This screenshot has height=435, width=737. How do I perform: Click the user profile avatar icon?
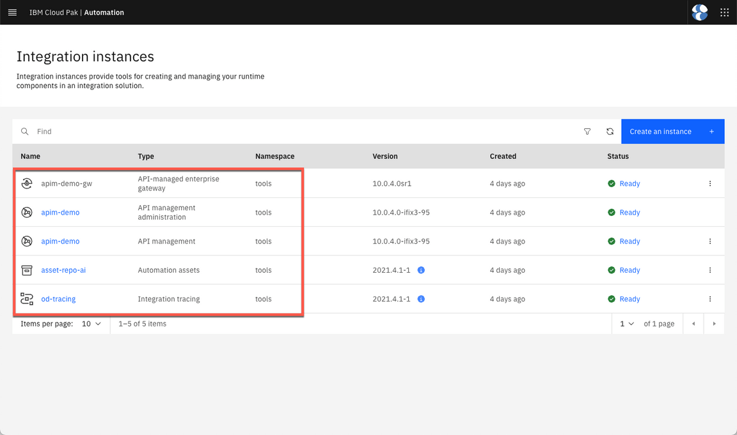(700, 12)
